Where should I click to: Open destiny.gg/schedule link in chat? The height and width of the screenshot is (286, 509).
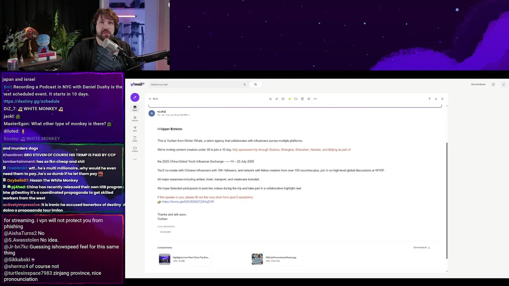pyautogui.click(x=31, y=101)
